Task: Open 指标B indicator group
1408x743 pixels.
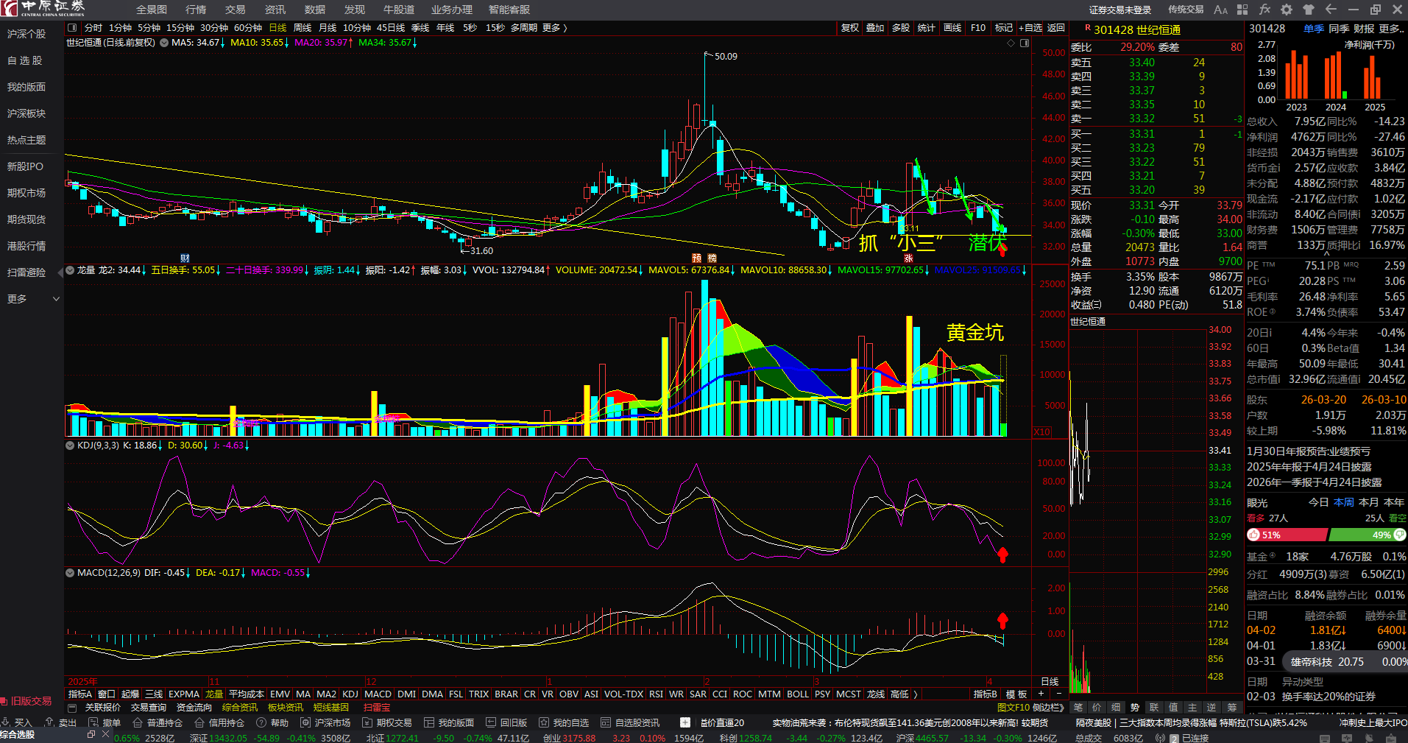Action: tap(985, 694)
